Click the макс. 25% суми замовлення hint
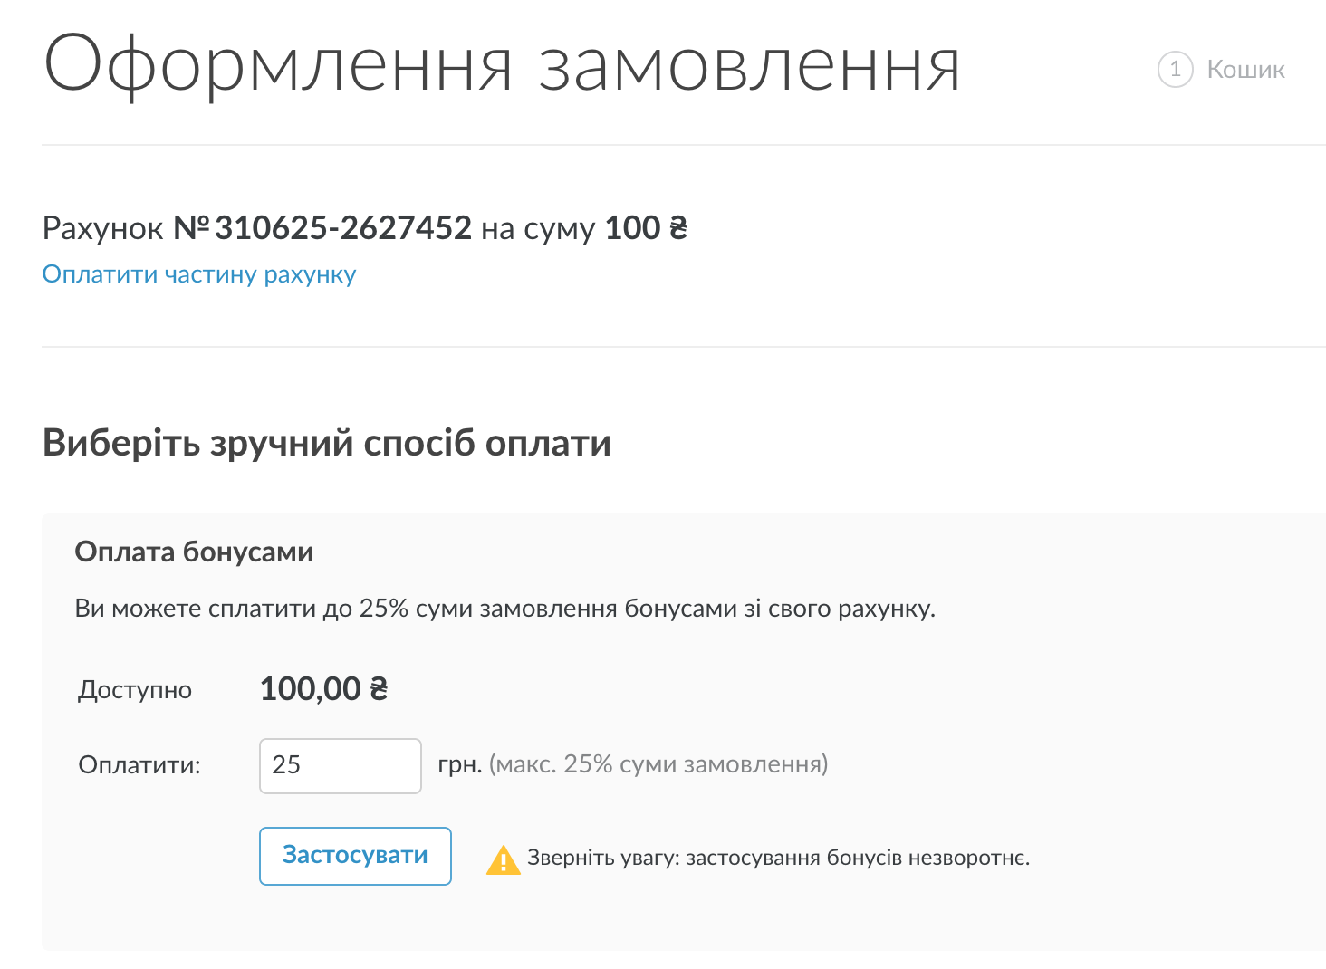The image size is (1326, 969). coord(658,764)
